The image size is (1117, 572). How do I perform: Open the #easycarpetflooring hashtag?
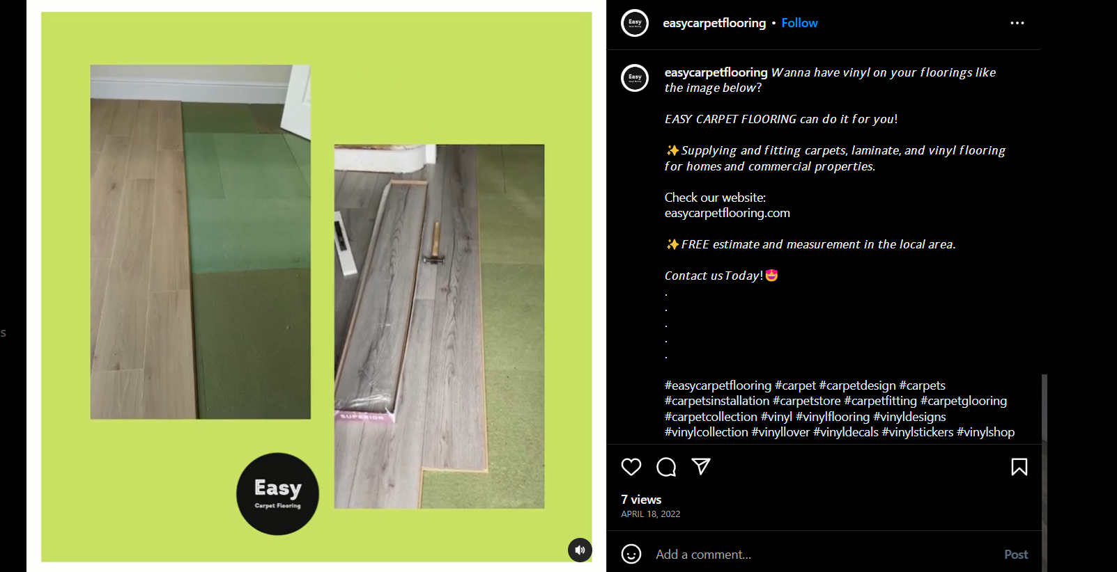(718, 386)
